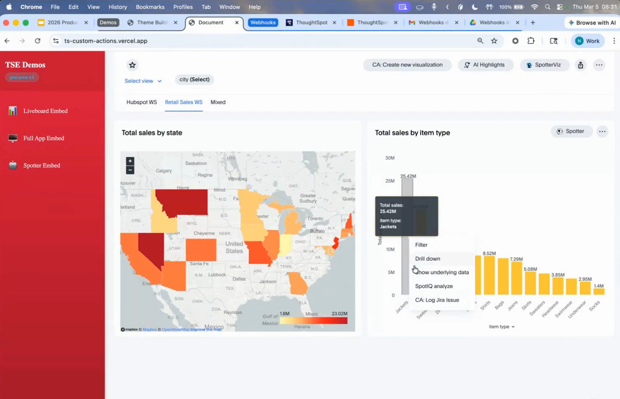Open Liveboard Embed from sidebar
Viewport: 620px width, 399px height.
click(45, 111)
